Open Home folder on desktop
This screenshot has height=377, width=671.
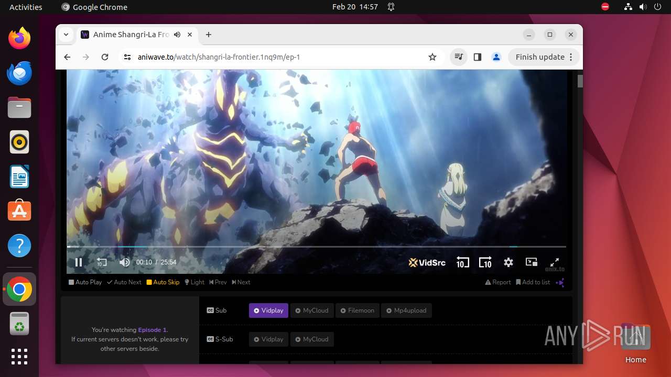(635, 344)
